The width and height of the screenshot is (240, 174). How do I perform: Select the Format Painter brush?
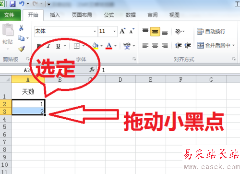coord(22,49)
